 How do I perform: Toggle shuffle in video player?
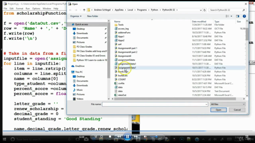(96, 137)
